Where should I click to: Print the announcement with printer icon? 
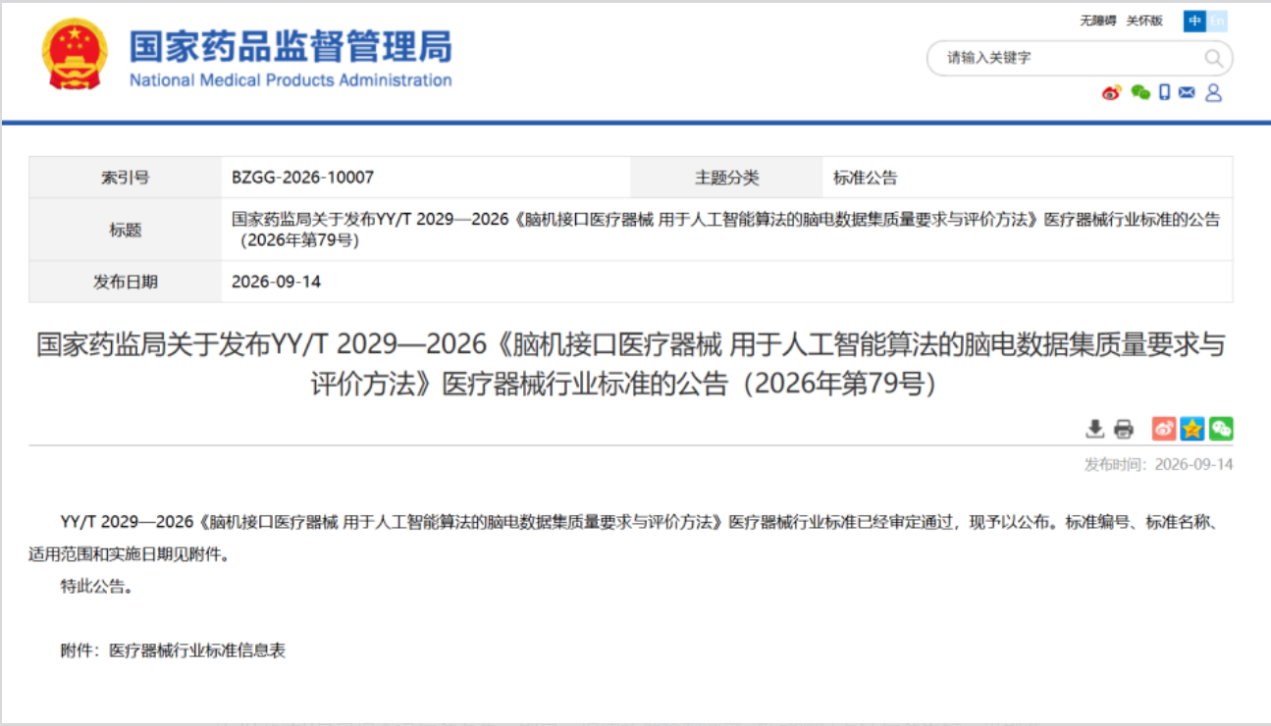(1124, 429)
